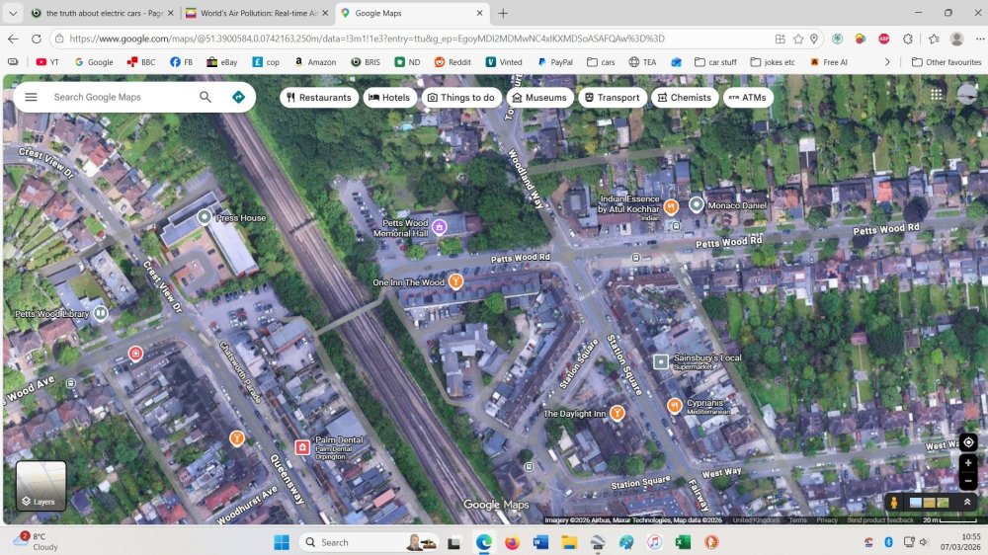Image resolution: width=988 pixels, height=555 pixels.
Task: Click the browser address bar URL
Action: pyautogui.click(x=368, y=39)
